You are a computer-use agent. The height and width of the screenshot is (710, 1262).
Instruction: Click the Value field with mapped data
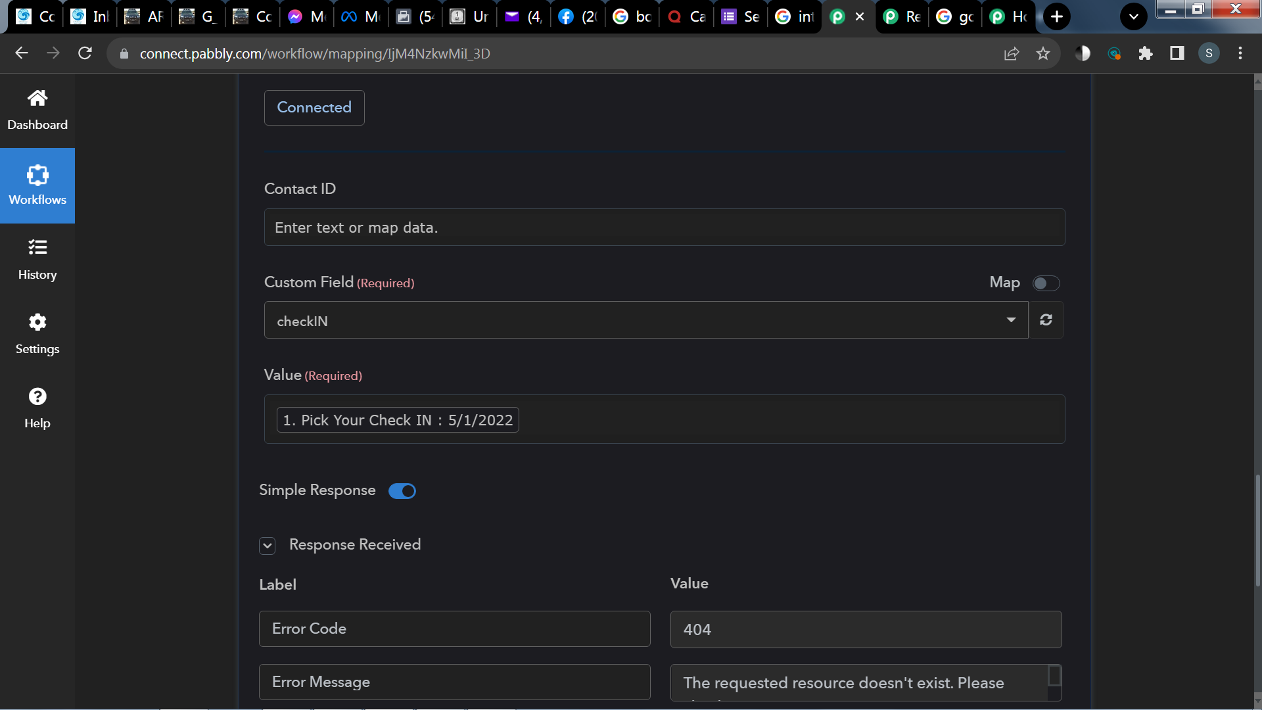[665, 419]
